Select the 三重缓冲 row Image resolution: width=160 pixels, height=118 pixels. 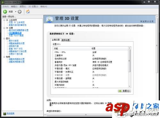click(x=91, y=55)
